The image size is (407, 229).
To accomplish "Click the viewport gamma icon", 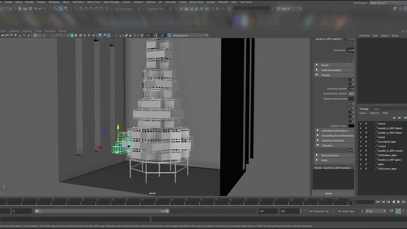I will click(156, 36).
